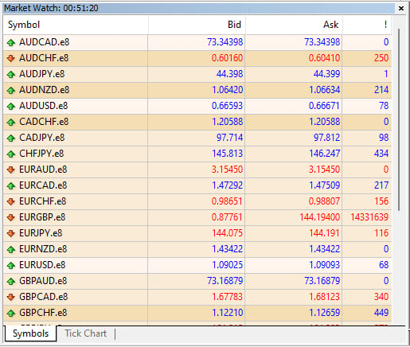The height and width of the screenshot is (347, 410).
Task: Click the Ask column header
Action: tap(294, 25)
